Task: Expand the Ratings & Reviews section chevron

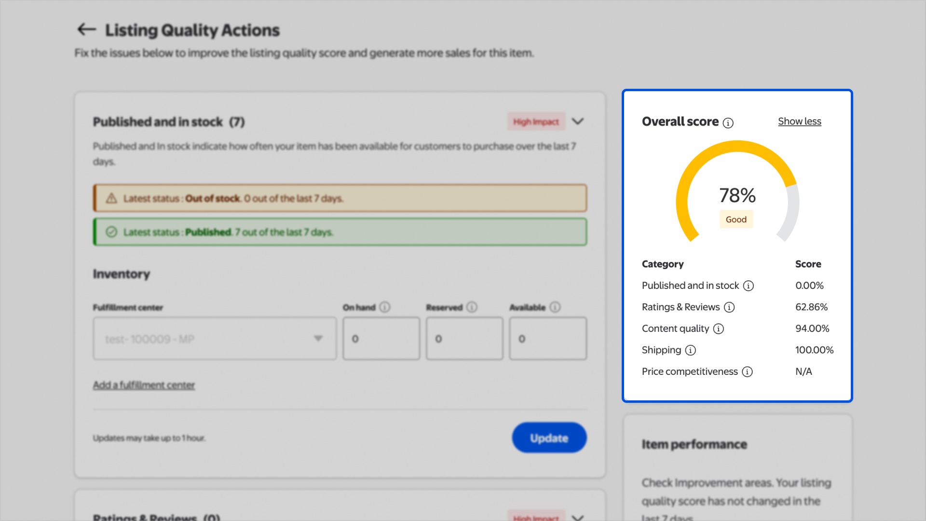Action: tap(578, 517)
